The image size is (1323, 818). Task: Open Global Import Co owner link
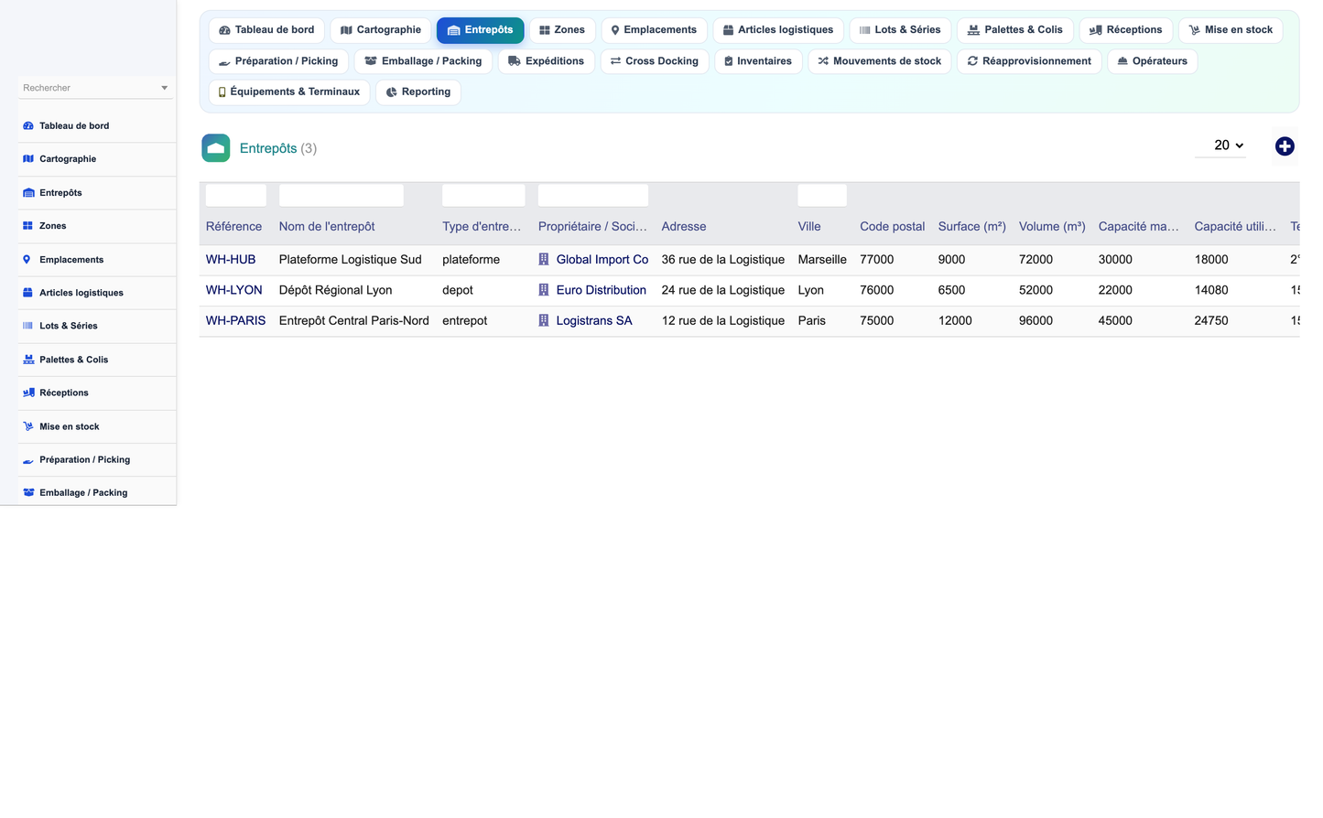click(x=602, y=260)
